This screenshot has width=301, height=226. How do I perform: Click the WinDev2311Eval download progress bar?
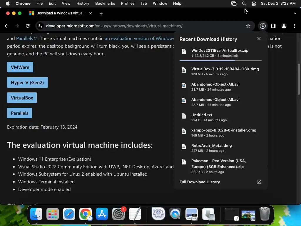(x=220, y=61)
